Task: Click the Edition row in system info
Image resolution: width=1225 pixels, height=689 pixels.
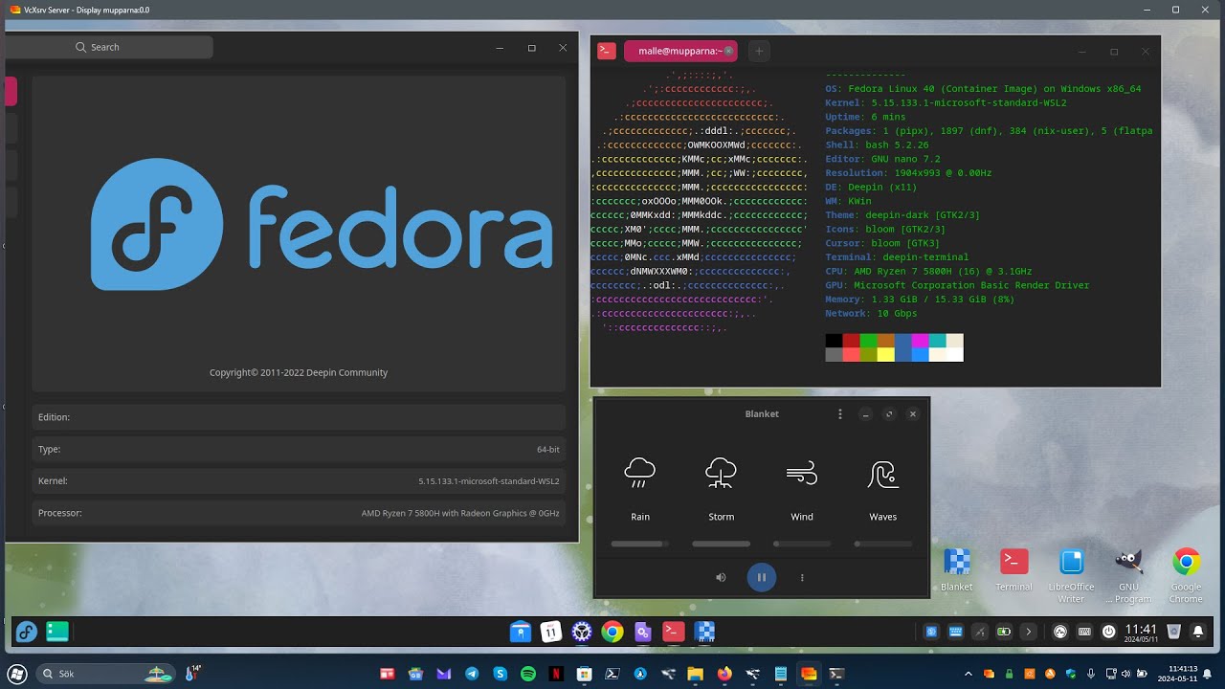Action: 299,417
